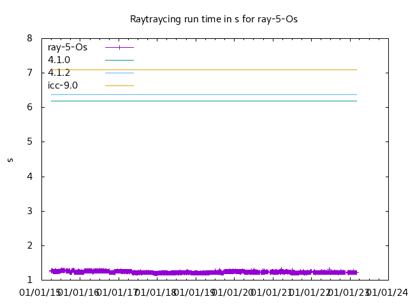Click the x-axis date label 01/01/24

click(388, 293)
